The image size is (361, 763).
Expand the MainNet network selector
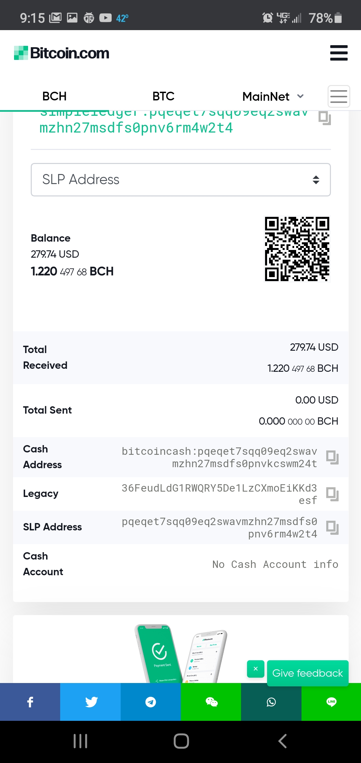pyautogui.click(x=273, y=96)
